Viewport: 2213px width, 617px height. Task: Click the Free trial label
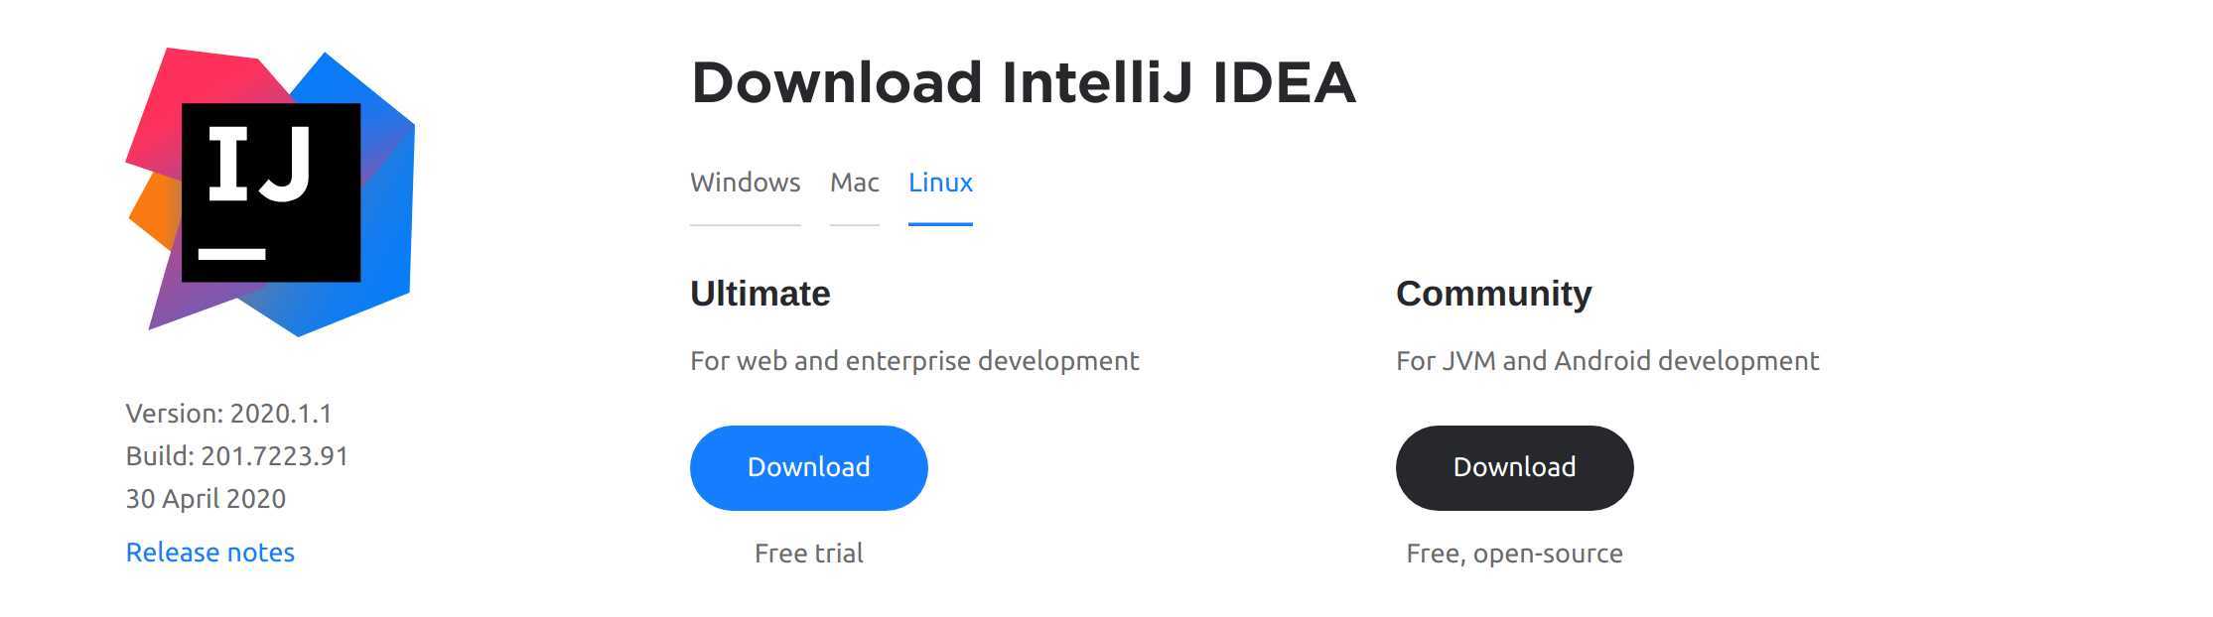808,554
